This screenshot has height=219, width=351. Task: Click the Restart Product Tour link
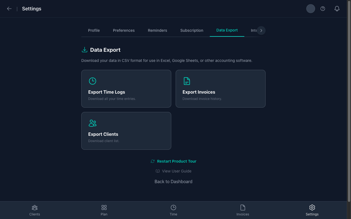pyautogui.click(x=177, y=161)
